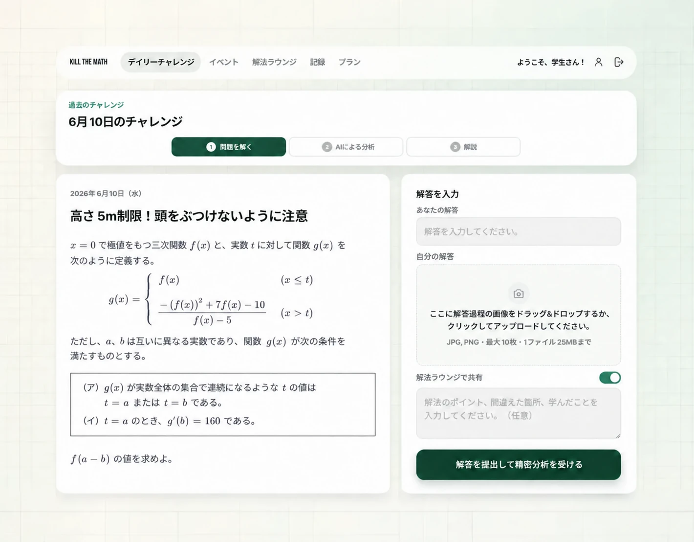Click the JPG, PNG file limit note
The image size is (694, 542).
pyautogui.click(x=519, y=342)
